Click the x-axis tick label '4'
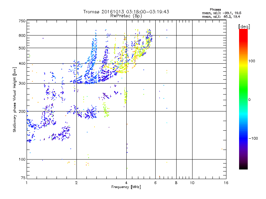The image size is (266, 199). (126, 183)
